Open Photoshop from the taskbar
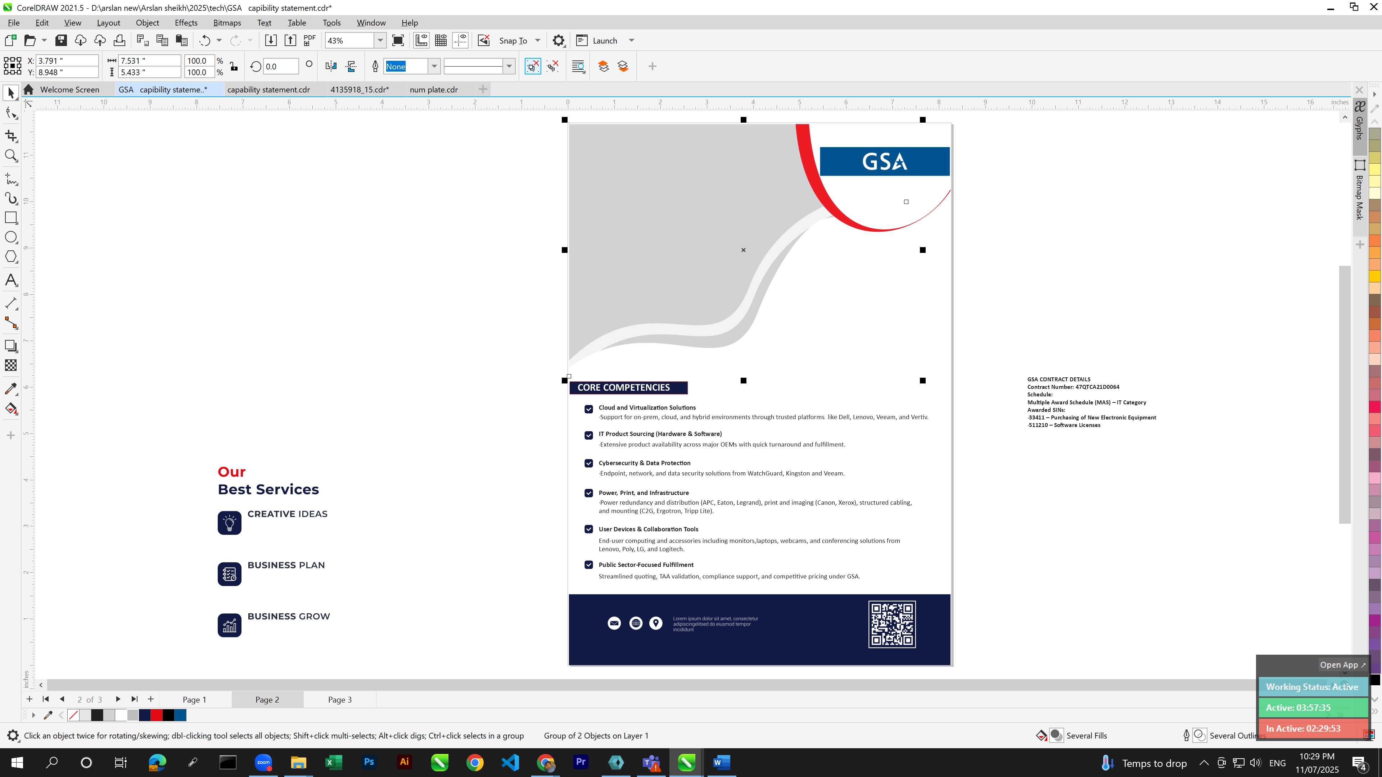This screenshot has width=1382, height=777. point(369,763)
